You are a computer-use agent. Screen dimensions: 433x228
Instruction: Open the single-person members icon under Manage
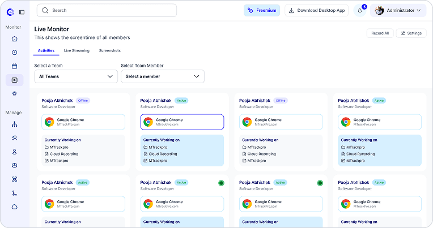tap(15, 152)
